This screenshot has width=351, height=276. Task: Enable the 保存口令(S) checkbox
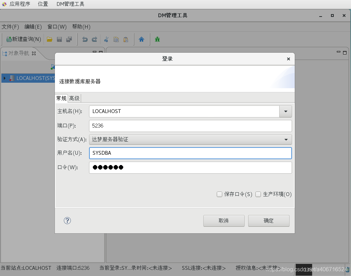220,194
